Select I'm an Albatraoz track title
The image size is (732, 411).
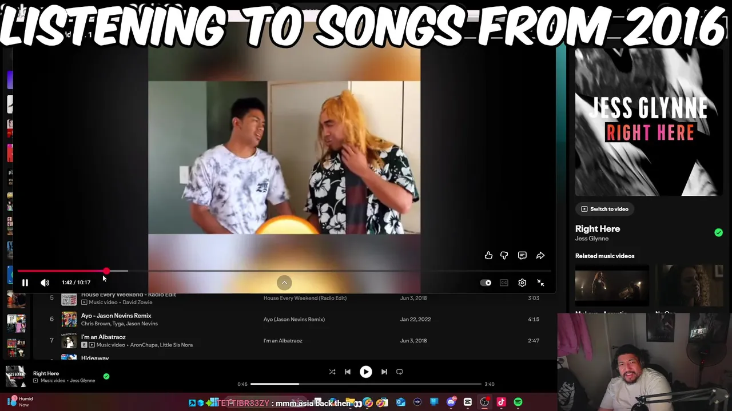(x=104, y=337)
